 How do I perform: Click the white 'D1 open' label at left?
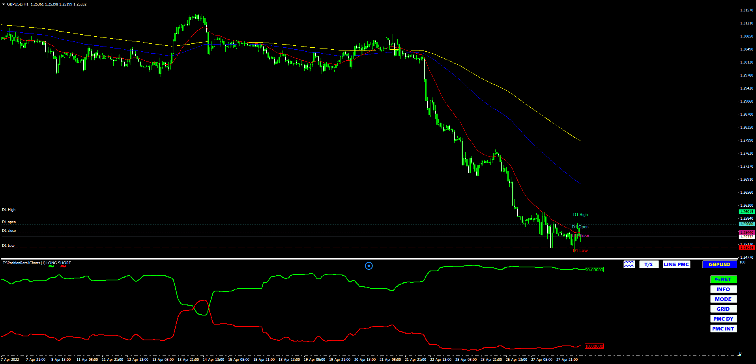9,222
